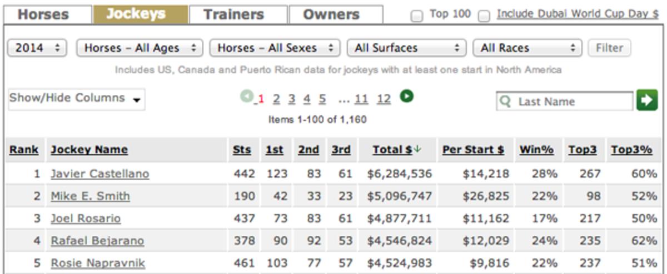Click the Filter button

[609, 48]
